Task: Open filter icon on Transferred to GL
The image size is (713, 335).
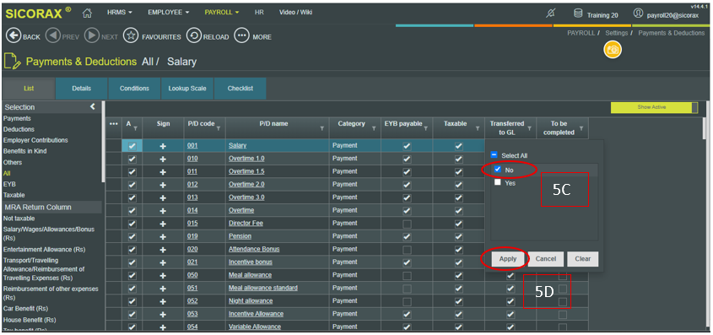Action: pos(529,129)
